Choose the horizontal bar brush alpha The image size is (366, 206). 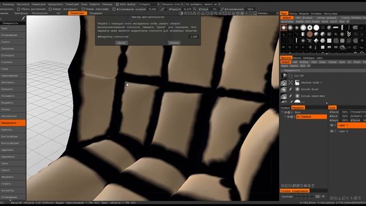coord(336,28)
